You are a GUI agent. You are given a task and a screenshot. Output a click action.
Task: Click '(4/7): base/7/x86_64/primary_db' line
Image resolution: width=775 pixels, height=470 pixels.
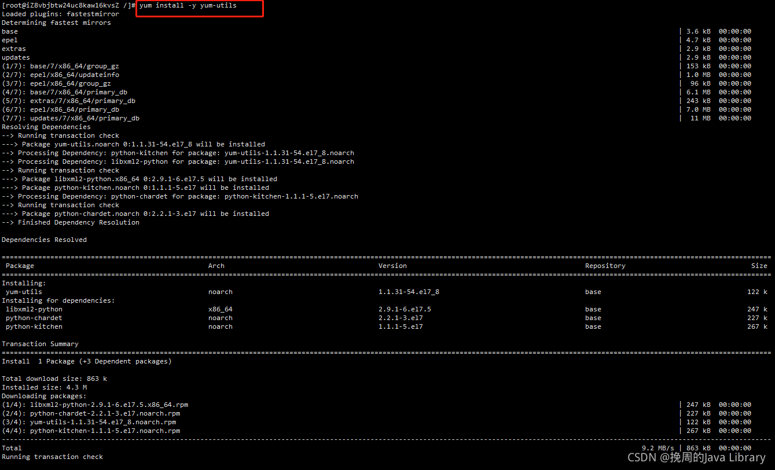[x=64, y=92]
